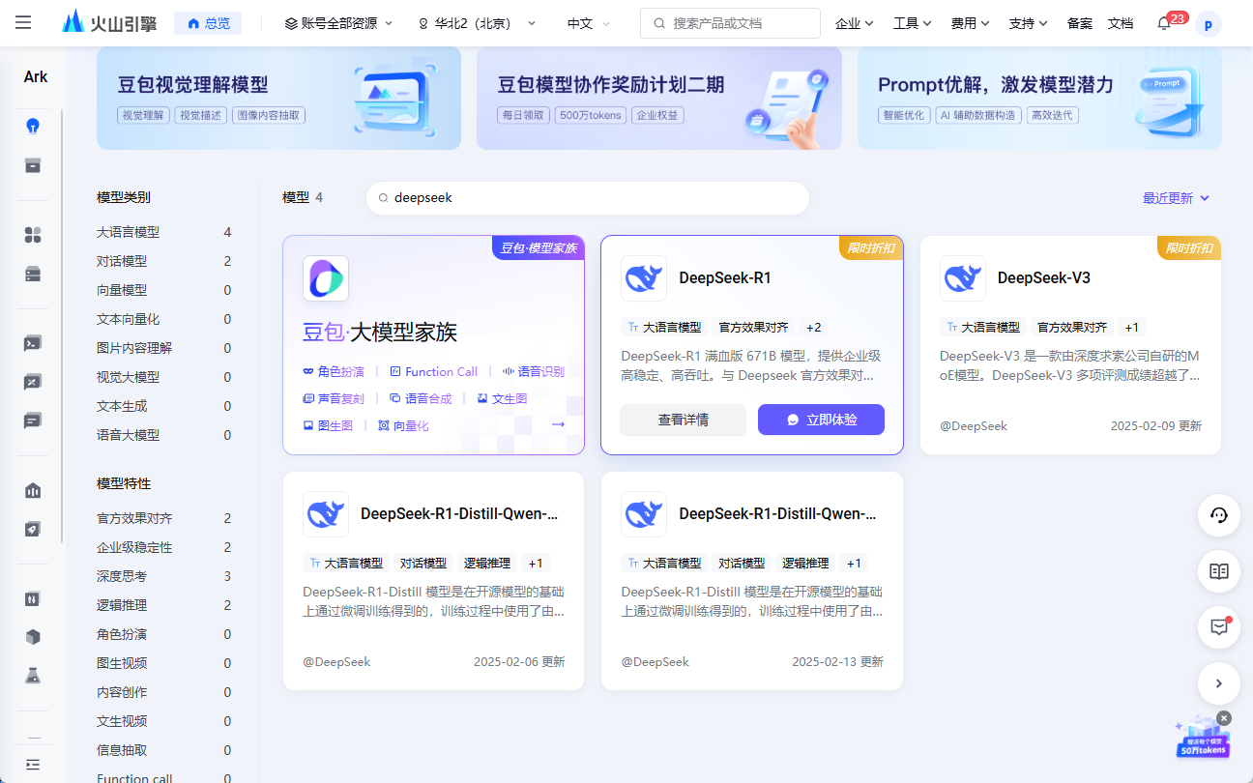Filter by 官方效果对齐 feature
Image resolution: width=1253 pixels, height=783 pixels.
164,518
